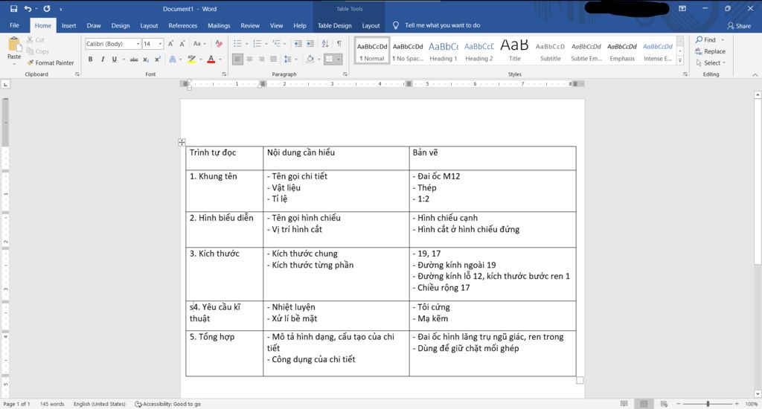Apply the yellow text highlight color

click(191, 59)
